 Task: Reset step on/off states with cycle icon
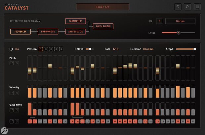coord(17,121)
